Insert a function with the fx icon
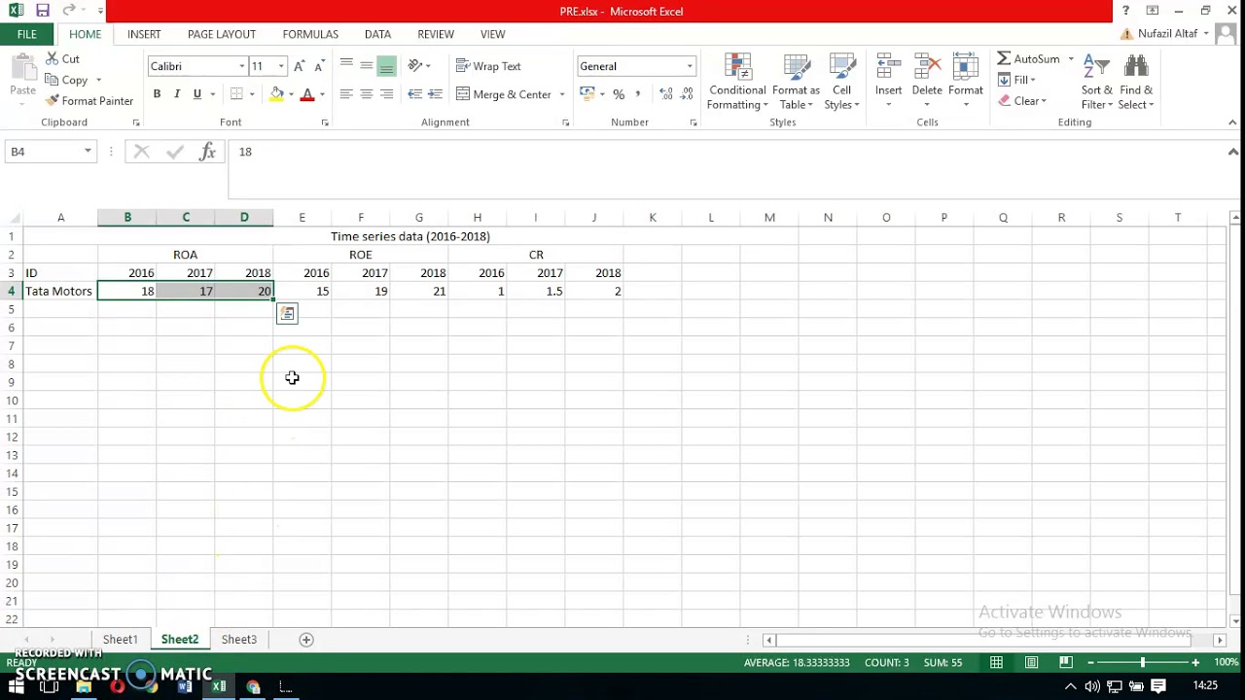1245x700 pixels. point(207,152)
